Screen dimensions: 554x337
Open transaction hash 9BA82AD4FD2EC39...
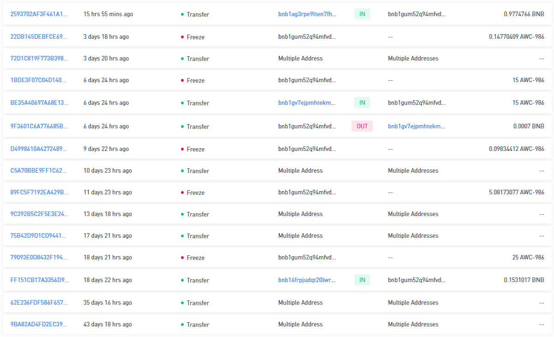(39, 325)
